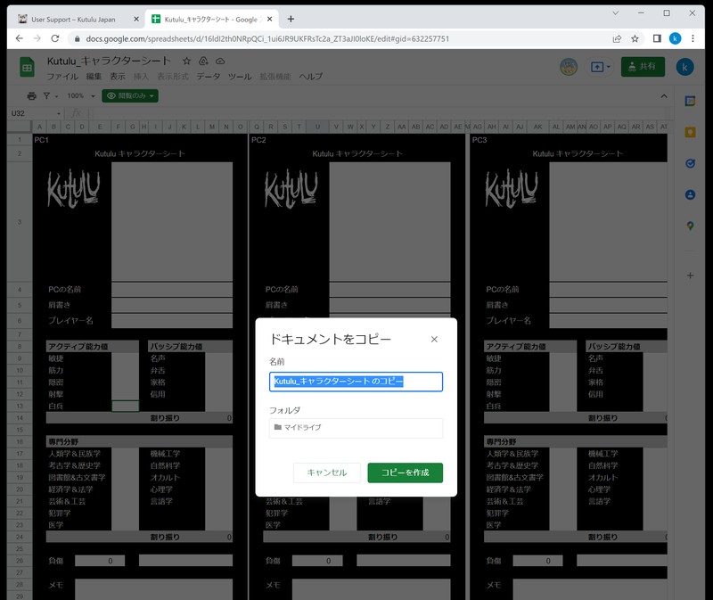Close the copy document dialog
713x600 pixels.
tap(434, 340)
